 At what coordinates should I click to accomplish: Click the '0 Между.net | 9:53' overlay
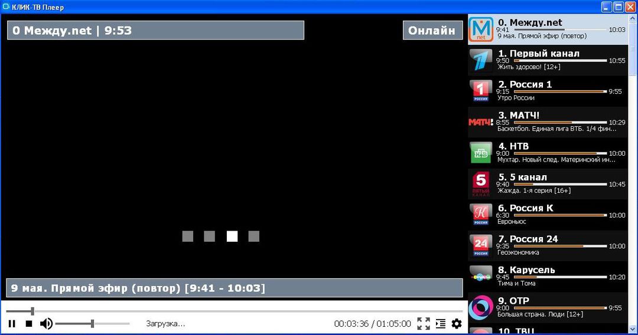pos(155,31)
